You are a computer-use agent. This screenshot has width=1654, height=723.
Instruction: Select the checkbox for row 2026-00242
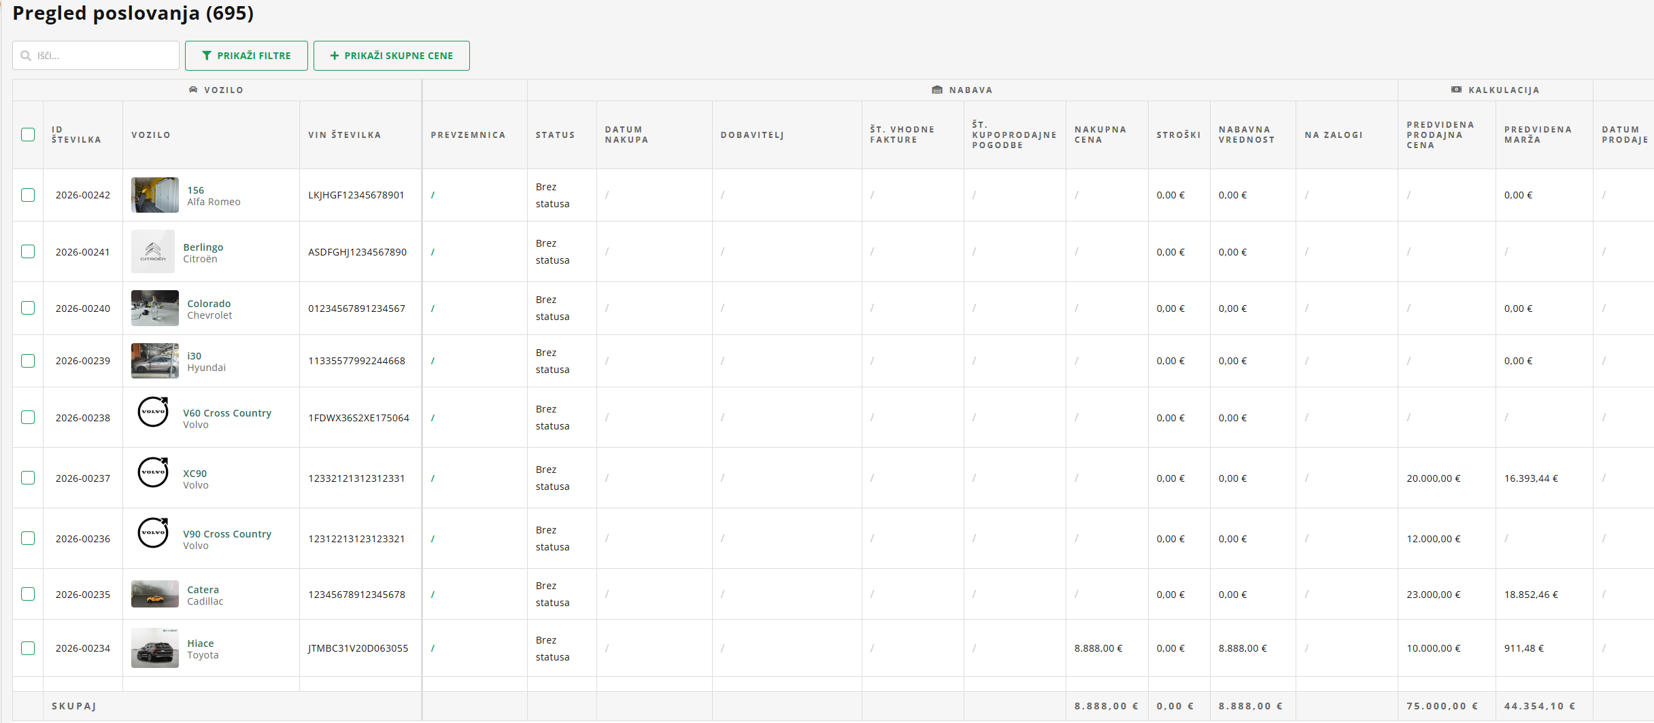point(28,195)
